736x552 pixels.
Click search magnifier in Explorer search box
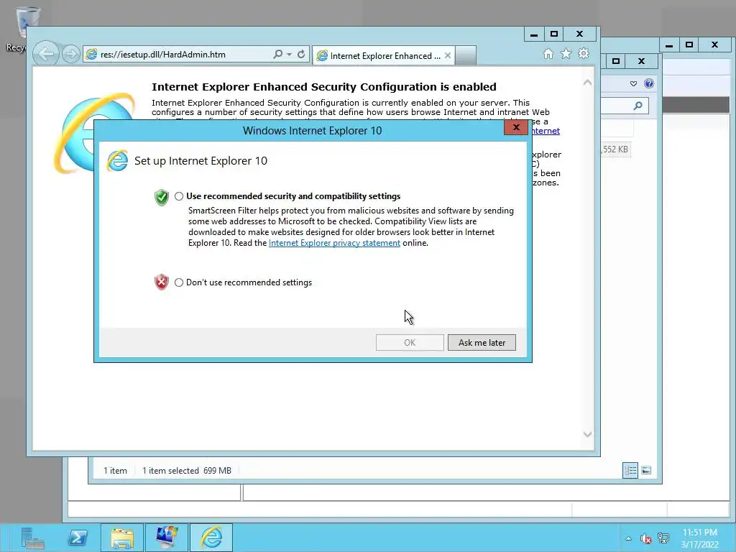pos(638,106)
